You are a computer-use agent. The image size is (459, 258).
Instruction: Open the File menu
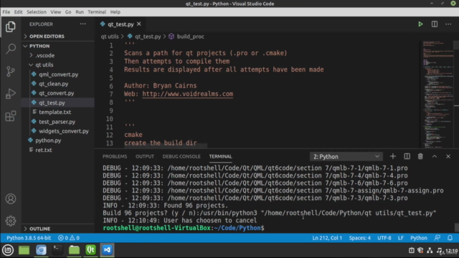6,12
